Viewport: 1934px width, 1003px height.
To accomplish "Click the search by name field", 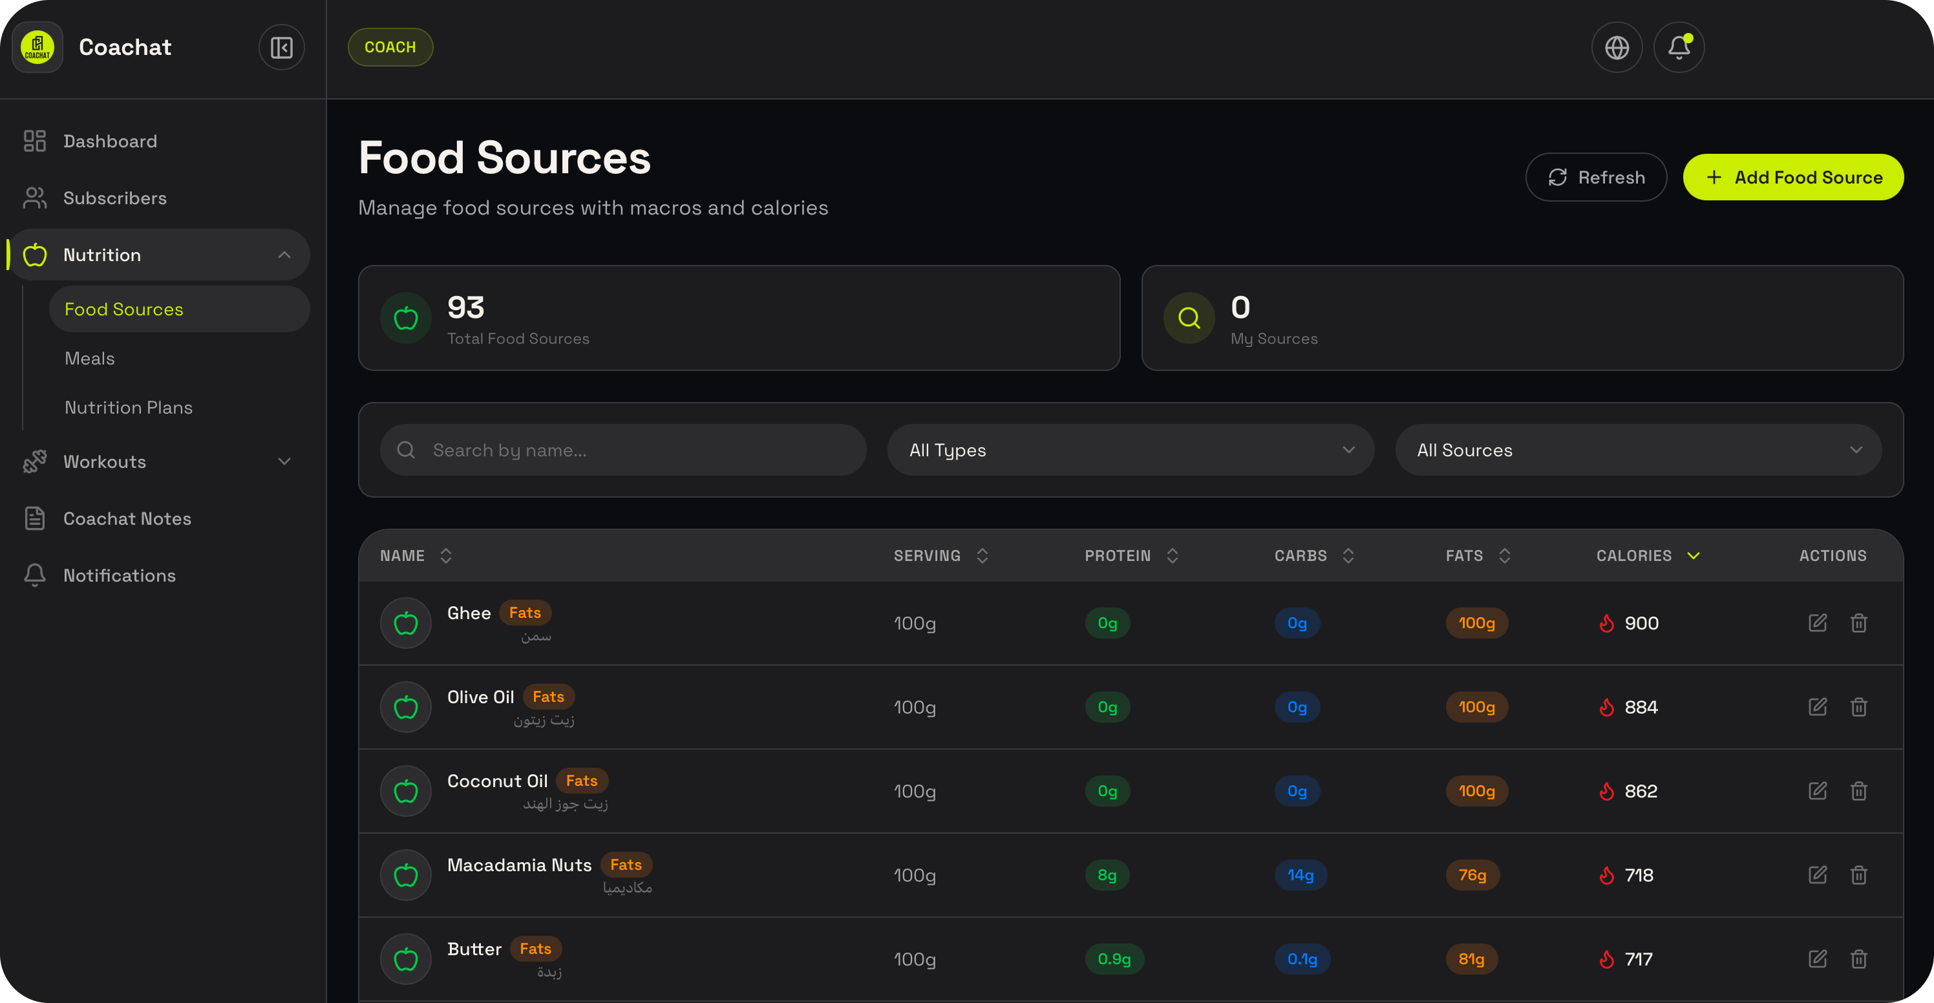I will pos(622,450).
